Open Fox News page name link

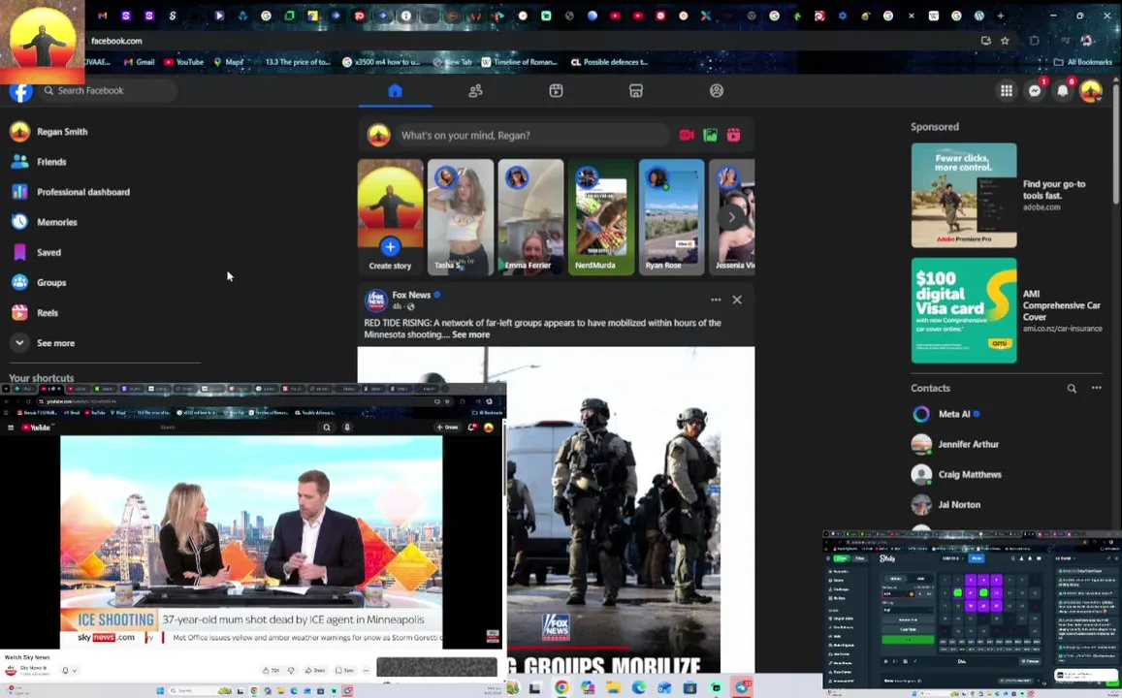pos(411,295)
